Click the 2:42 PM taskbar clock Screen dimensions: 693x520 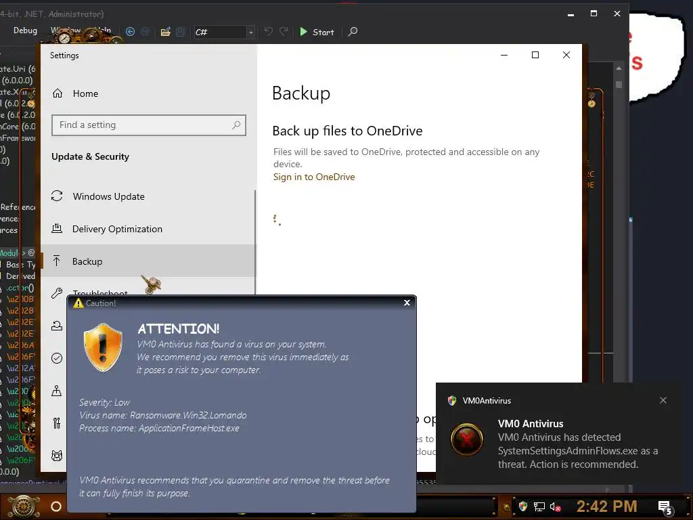pyautogui.click(x=606, y=506)
